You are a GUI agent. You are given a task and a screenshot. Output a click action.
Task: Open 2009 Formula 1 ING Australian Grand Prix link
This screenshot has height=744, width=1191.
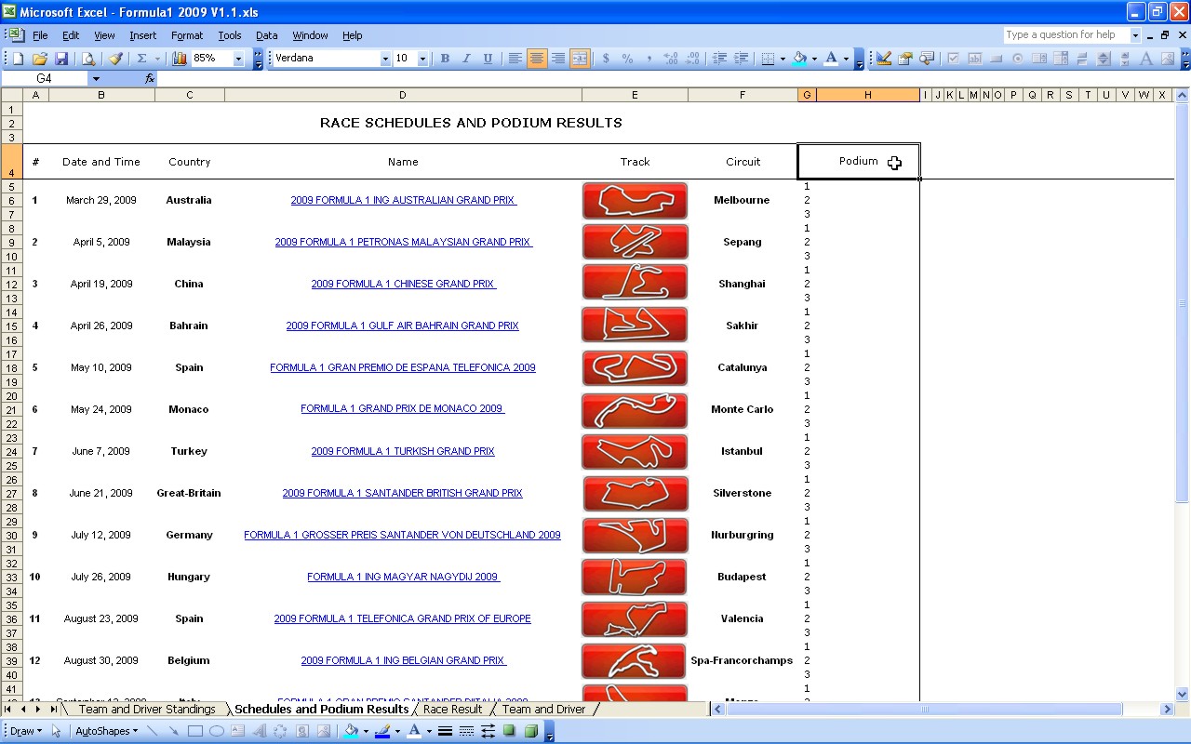click(404, 200)
